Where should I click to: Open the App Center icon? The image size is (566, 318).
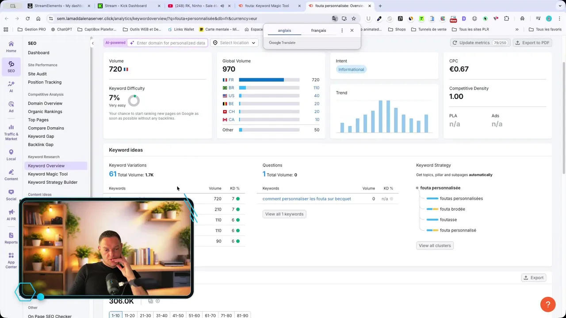point(11,261)
